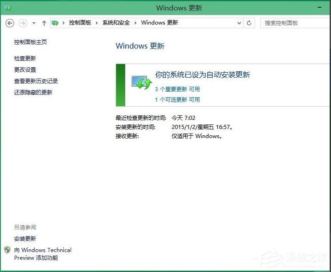Open the address bar history dropdown
This screenshot has width=331, height=272.
click(x=239, y=23)
